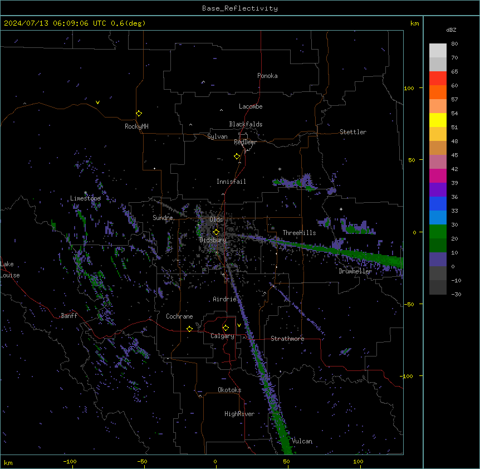Viewport: 480px width, 469px height.
Task: Select the light gray 70-80 dBZ swatch
Action: (x=438, y=51)
